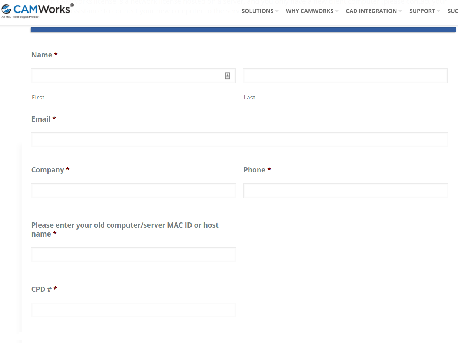Click the Last sub-label
458x343 pixels.
(x=250, y=98)
